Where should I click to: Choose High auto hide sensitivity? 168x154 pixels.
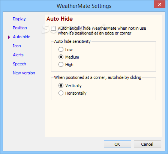coord(61,65)
